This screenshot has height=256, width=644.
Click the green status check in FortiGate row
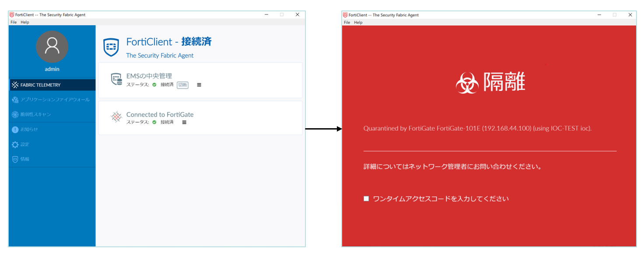[x=154, y=123]
